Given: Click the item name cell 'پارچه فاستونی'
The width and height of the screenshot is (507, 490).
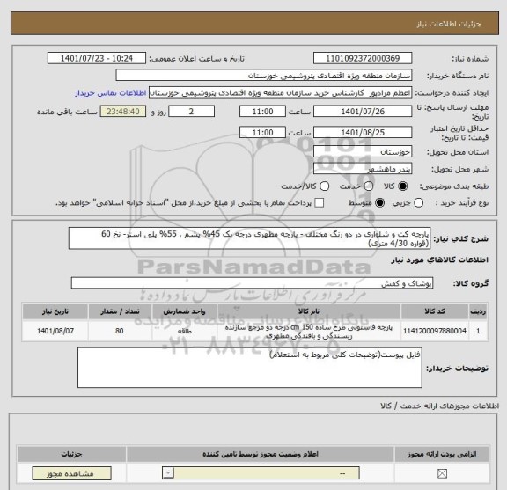Looking at the screenshot, I should coord(309,332).
